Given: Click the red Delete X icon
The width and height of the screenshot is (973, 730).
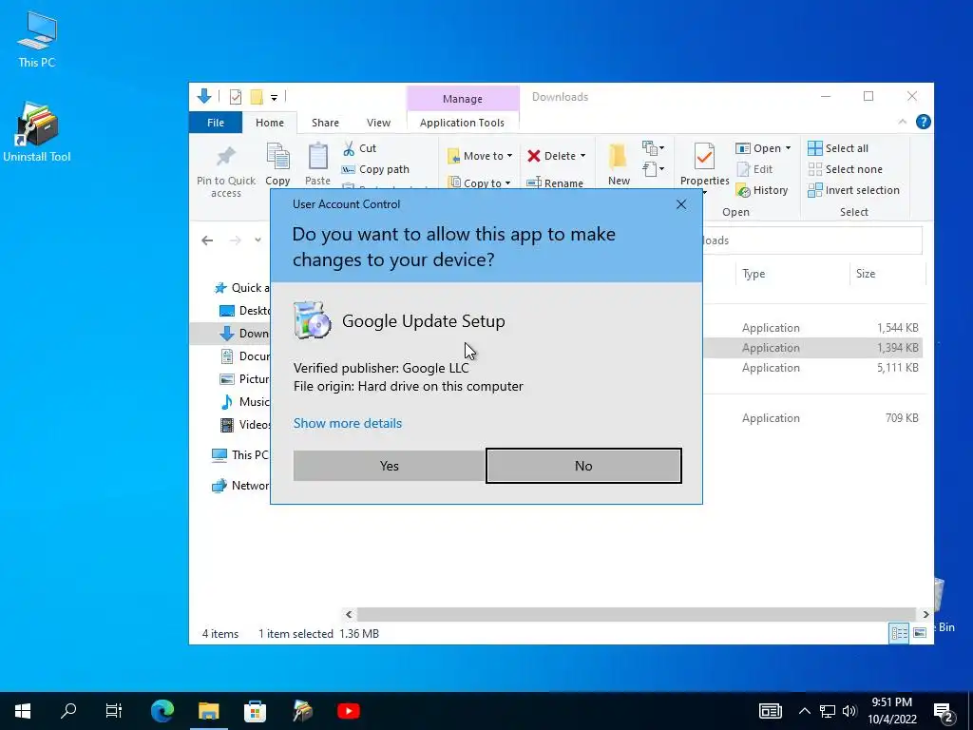Looking at the screenshot, I should click(534, 156).
